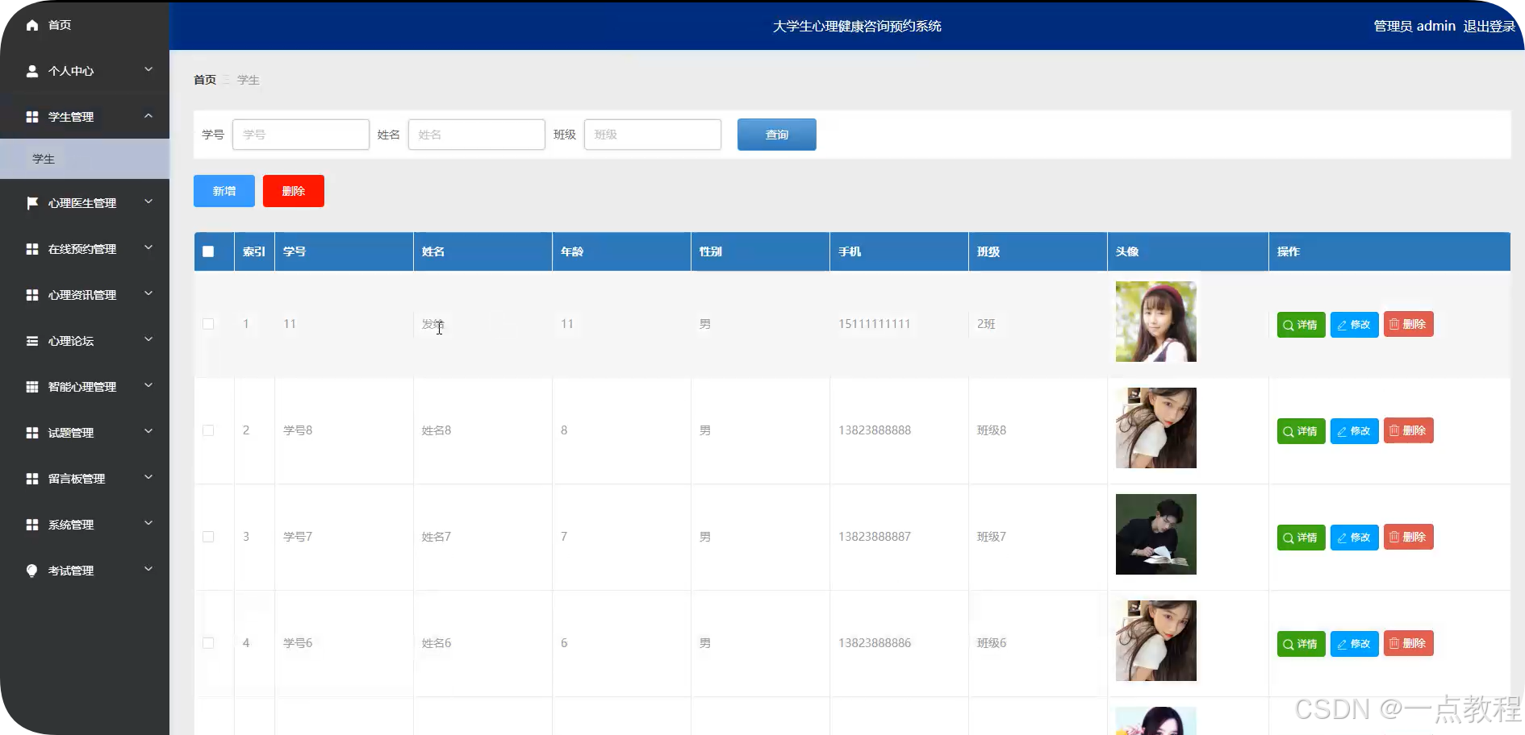Click the avatar thumbnail in first row
Image resolution: width=1525 pixels, height=735 pixels.
pyautogui.click(x=1156, y=322)
